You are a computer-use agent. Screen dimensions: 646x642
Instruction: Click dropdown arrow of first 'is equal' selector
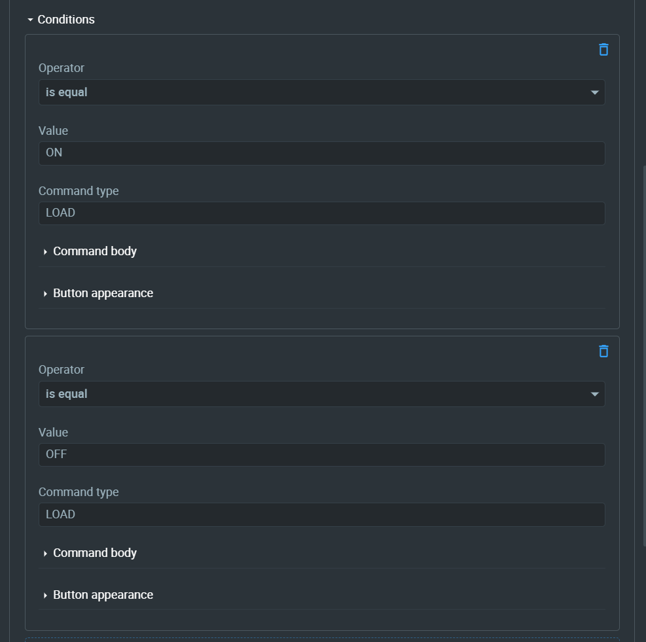(594, 92)
